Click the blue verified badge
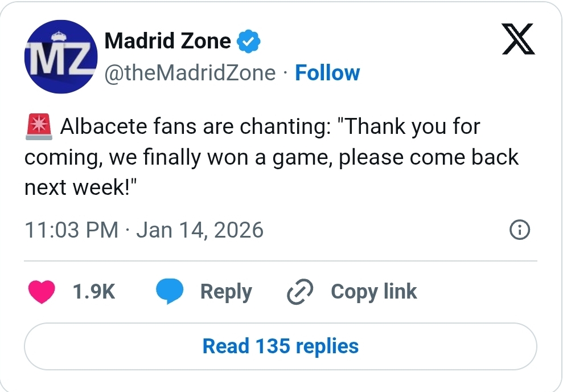Image resolution: width=563 pixels, height=392 pixels. 249,41
